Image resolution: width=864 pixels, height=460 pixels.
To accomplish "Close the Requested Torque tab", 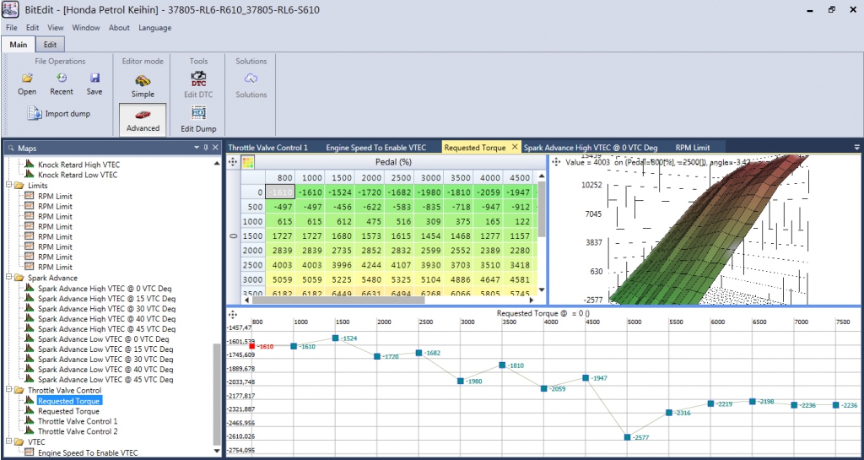I will [x=515, y=147].
